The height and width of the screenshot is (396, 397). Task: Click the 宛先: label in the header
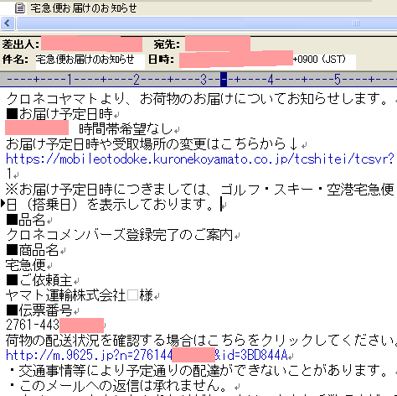point(167,44)
